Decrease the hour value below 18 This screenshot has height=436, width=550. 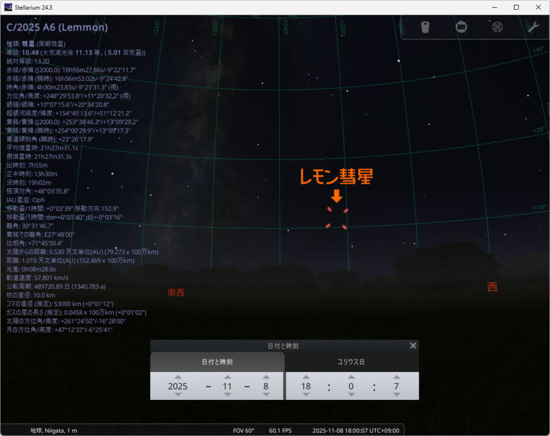pos(306,395)
